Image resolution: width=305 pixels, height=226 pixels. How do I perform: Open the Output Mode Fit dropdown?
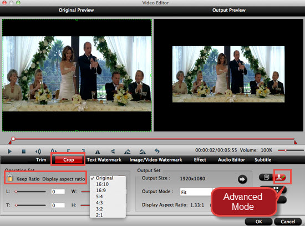click(x=196, y=192)
